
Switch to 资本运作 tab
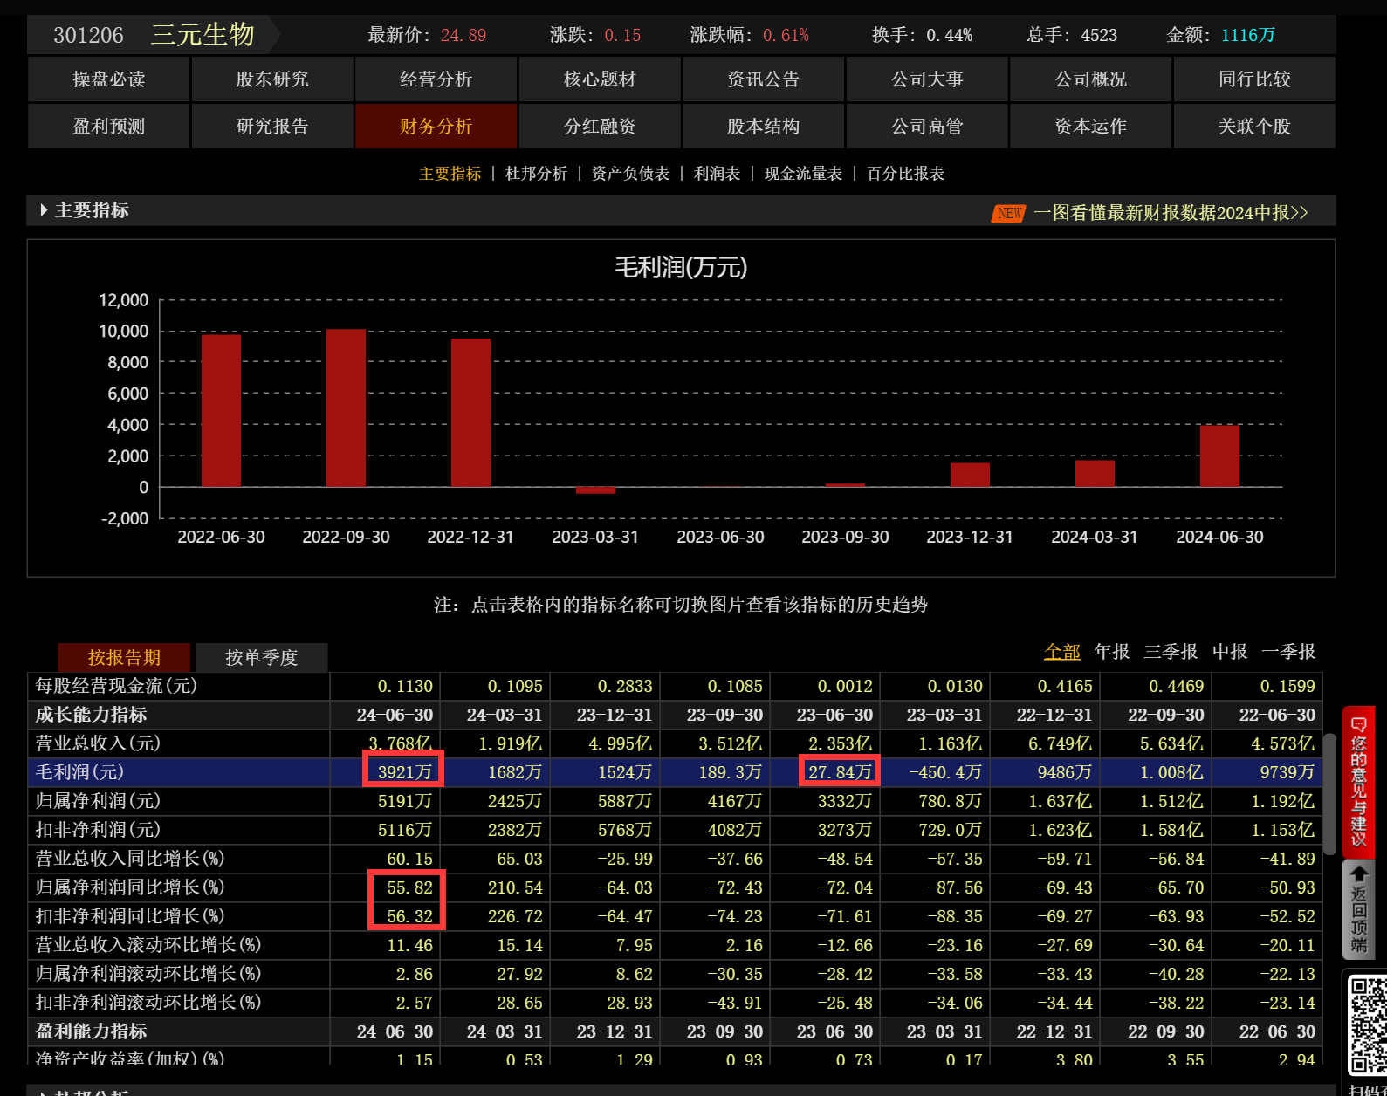pyautogui.click(x=1090, y=127)
